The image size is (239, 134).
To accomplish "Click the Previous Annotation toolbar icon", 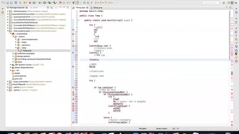I will click(x=100, y=3).
